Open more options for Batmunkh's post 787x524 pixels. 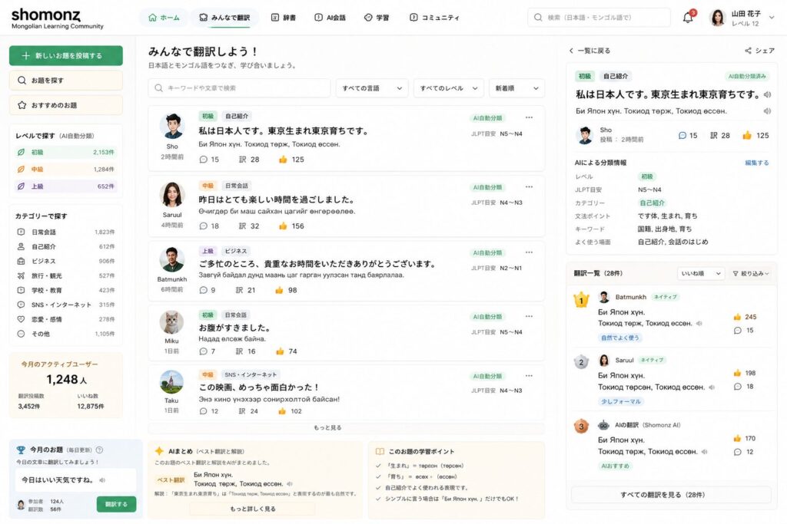[x=529, y=252]
